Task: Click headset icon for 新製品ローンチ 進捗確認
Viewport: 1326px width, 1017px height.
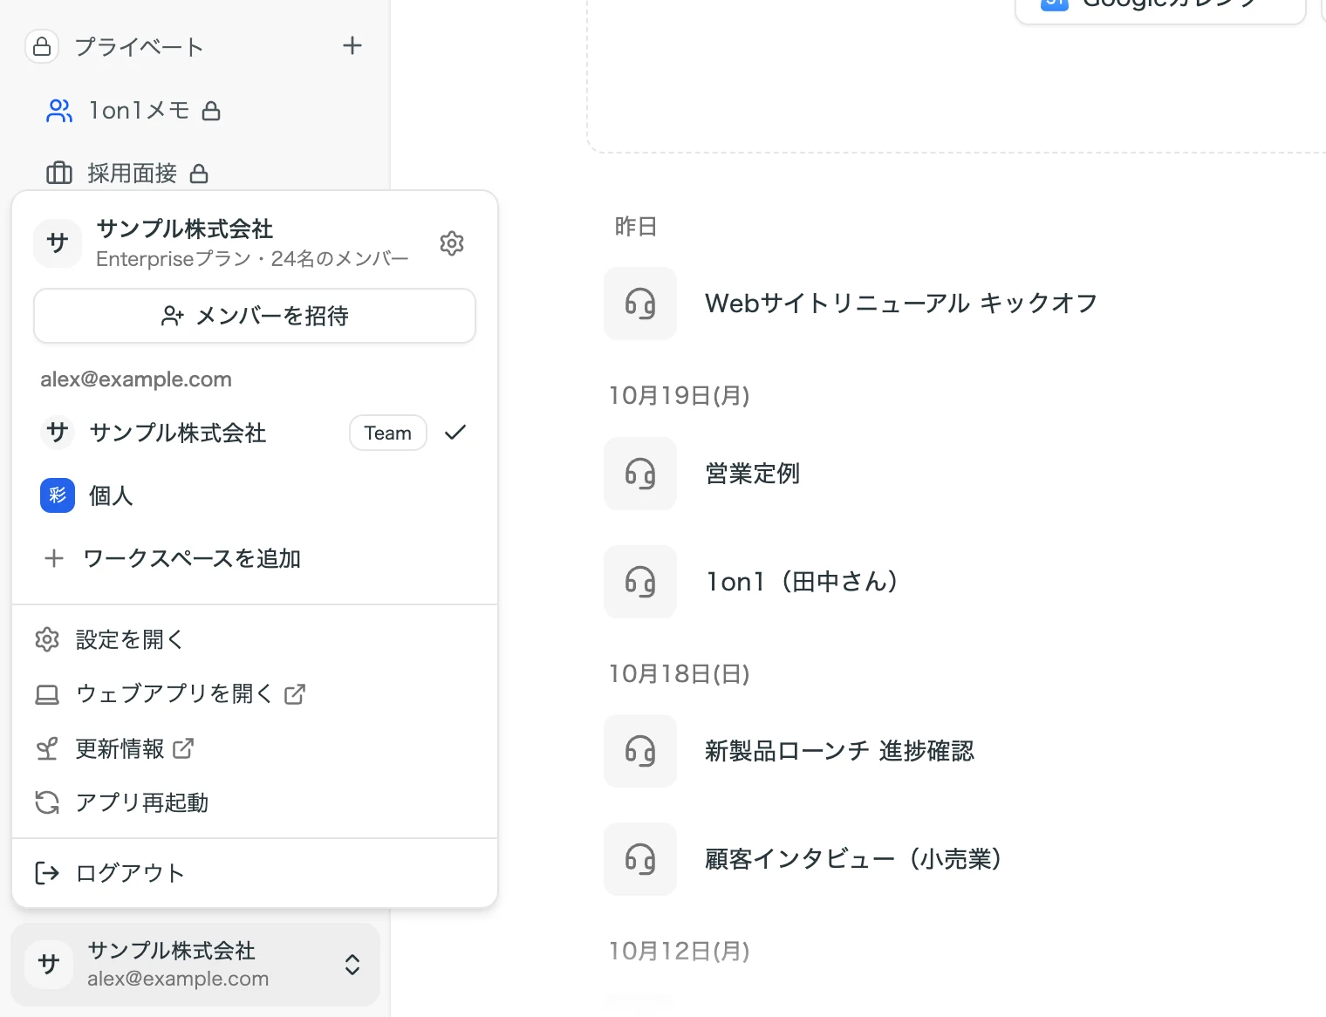Action: [x=640, y=751]
